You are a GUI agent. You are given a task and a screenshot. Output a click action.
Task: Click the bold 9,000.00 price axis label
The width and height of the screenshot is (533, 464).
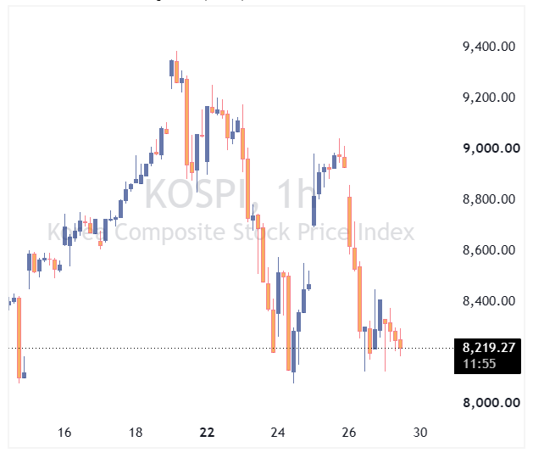[x=491, y=148]
